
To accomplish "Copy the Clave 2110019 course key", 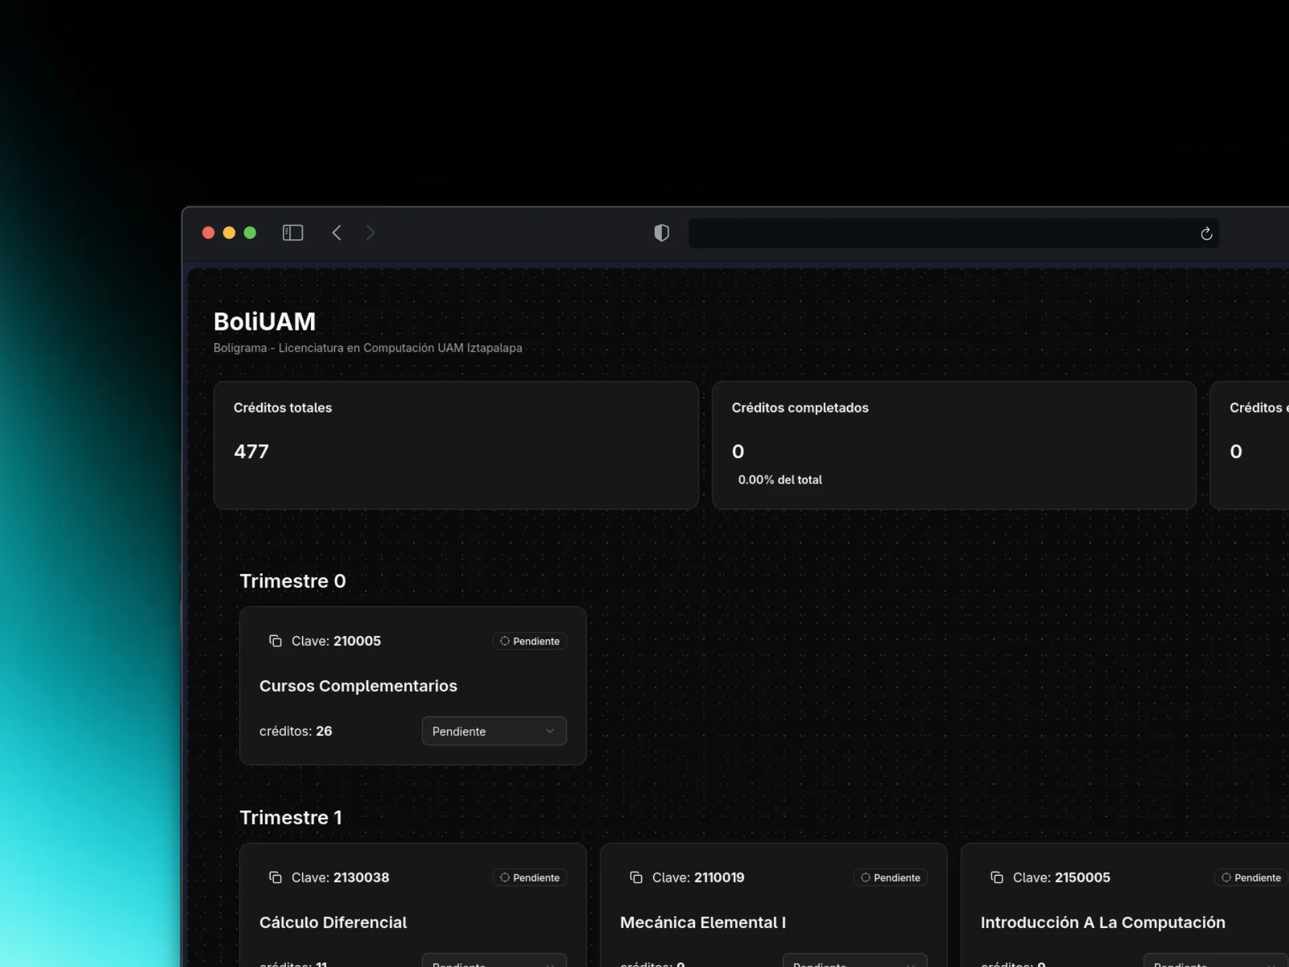I will click(x=636, y=877).
